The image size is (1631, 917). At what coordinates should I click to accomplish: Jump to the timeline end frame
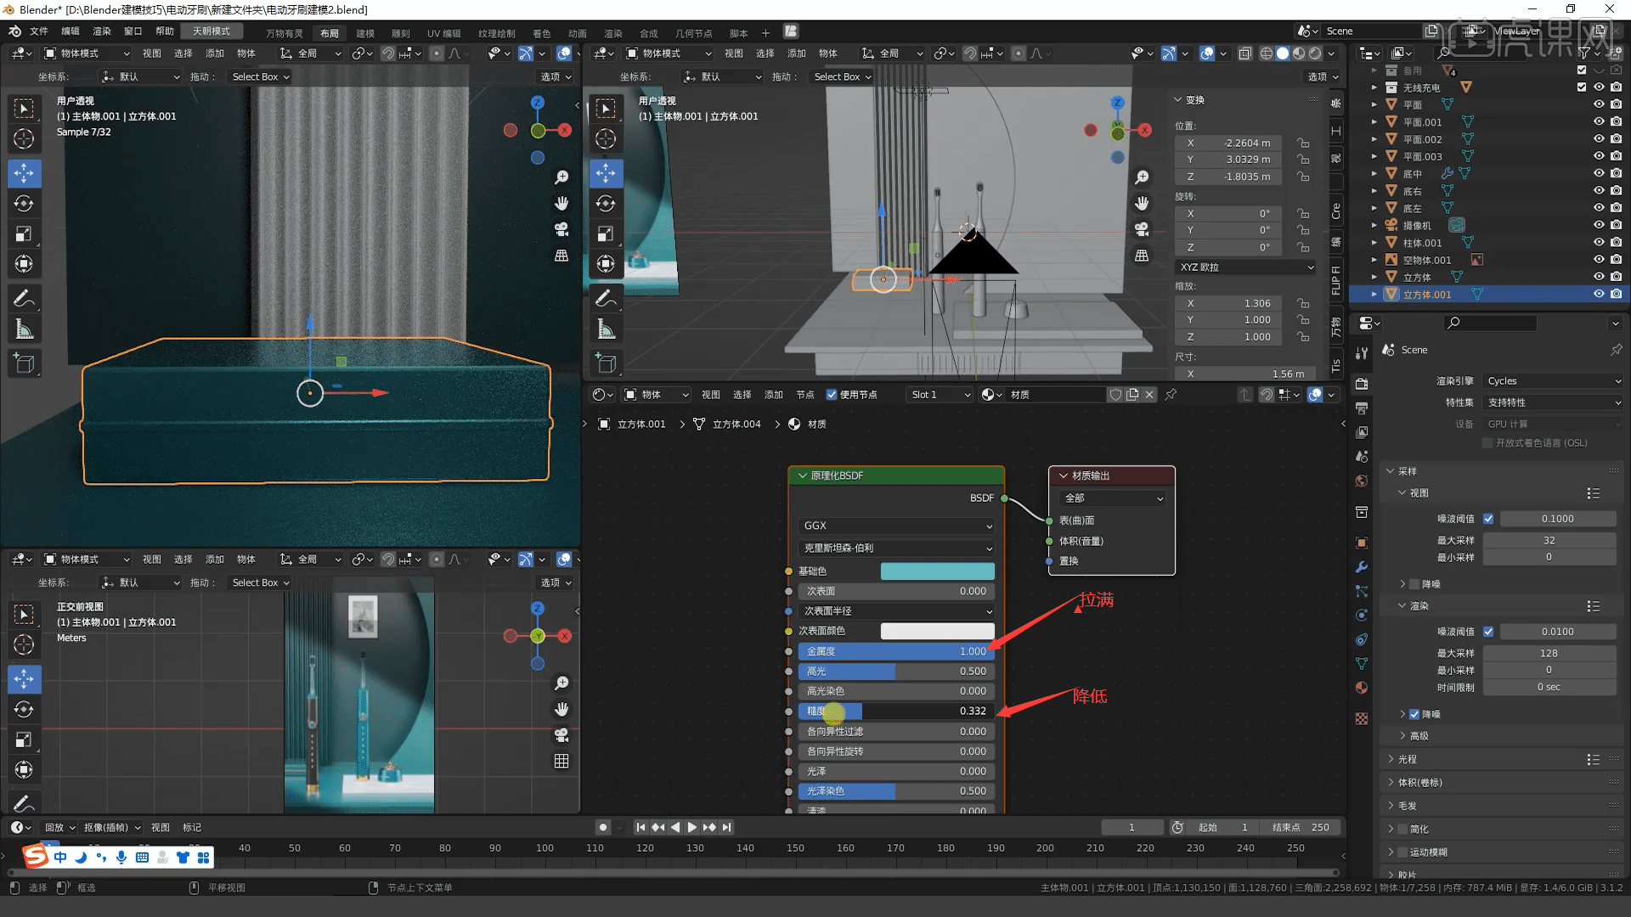(726, 827)
